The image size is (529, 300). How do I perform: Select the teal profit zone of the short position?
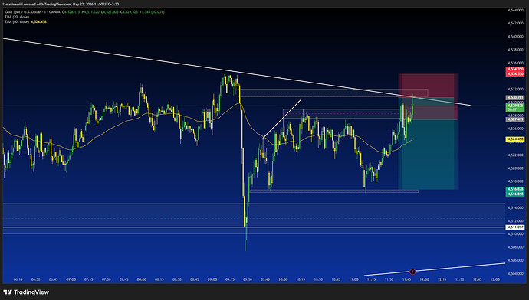coord(428,155)
